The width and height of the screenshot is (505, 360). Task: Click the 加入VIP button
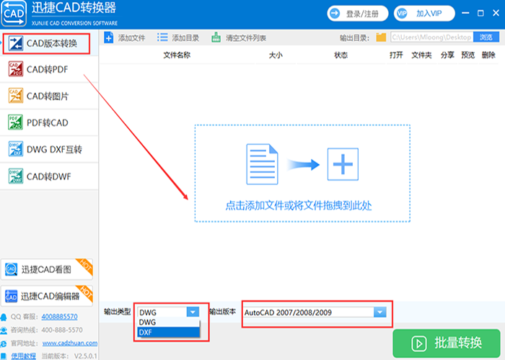[x=424, y=14]
